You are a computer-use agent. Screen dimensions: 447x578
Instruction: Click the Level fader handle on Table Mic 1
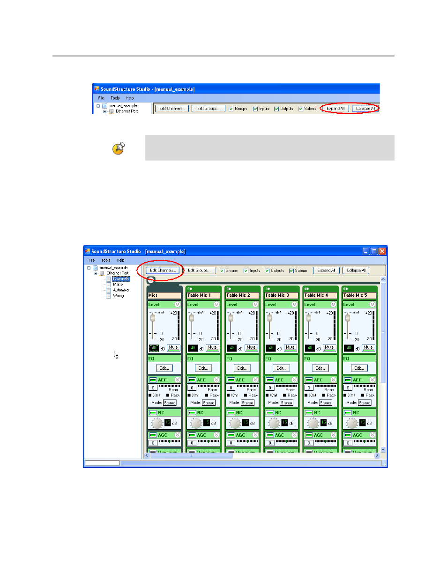pos(191,318)
